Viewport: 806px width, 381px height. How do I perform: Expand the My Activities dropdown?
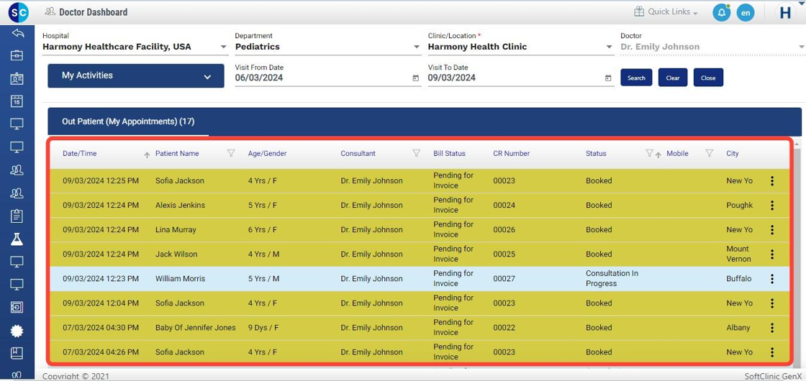(136, 75)
